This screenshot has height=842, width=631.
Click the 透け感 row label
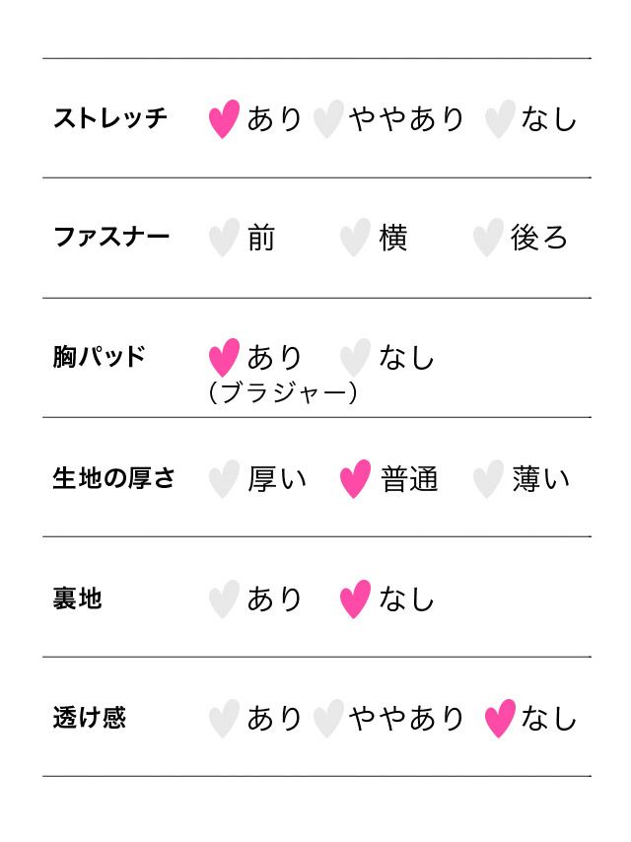coord(90,718)
